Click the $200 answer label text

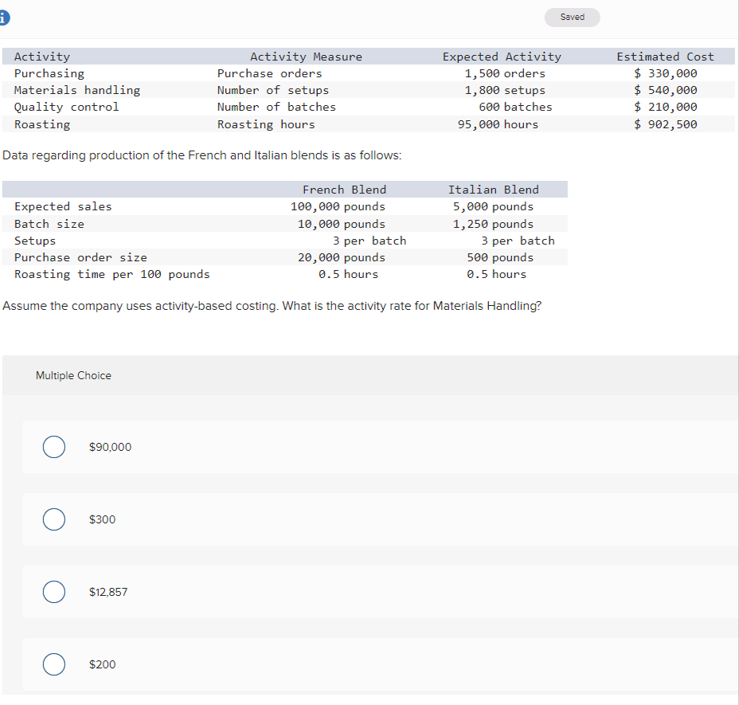(x=102, y=664)
